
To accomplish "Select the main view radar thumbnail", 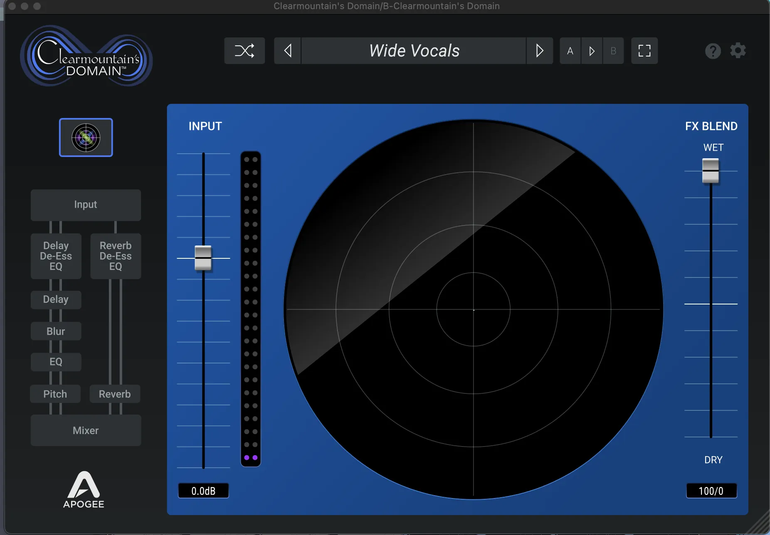I will (x=86, y=137).
